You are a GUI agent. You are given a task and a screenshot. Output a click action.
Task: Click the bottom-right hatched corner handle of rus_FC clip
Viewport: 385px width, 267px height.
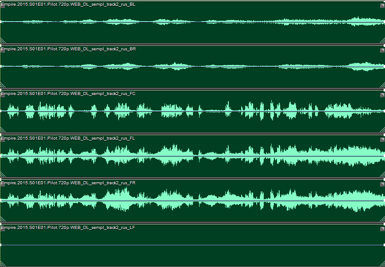(x=382, y=130)
